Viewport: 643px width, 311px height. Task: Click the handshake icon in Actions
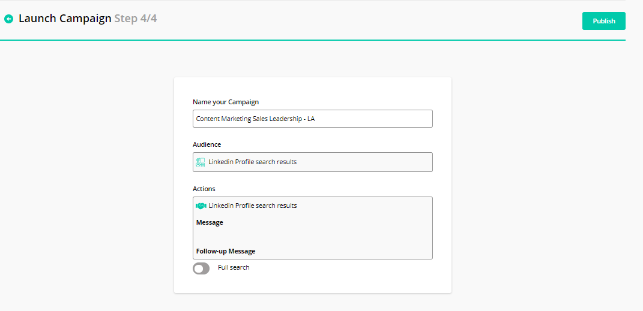pos(201,206)
